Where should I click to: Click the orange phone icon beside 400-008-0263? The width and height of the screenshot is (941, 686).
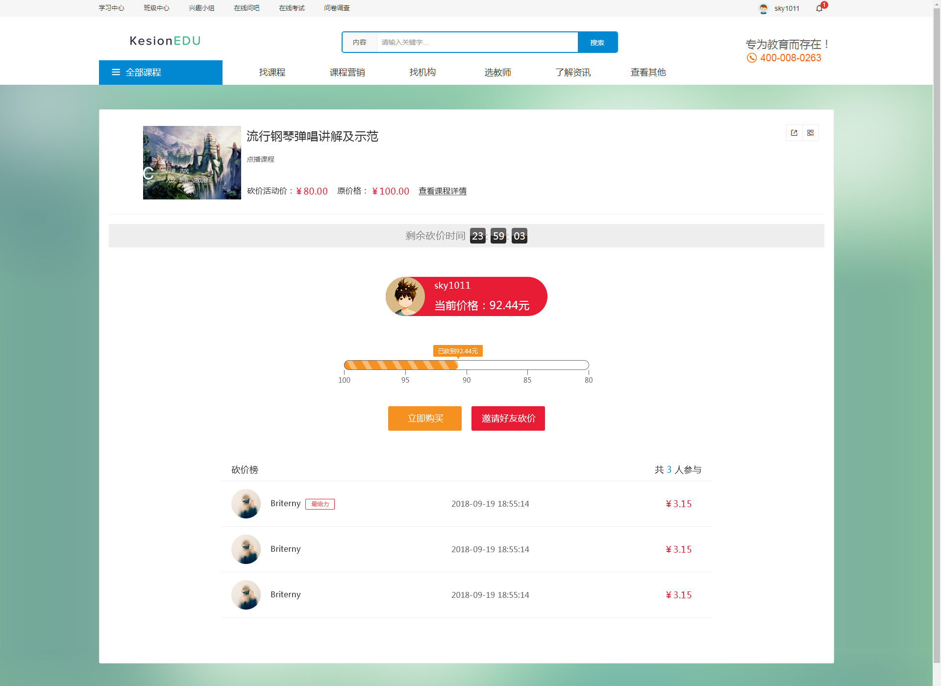coord(751,57)
